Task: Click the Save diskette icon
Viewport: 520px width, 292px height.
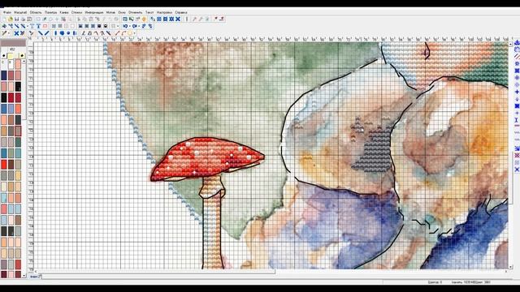Action: click(16, 19)
